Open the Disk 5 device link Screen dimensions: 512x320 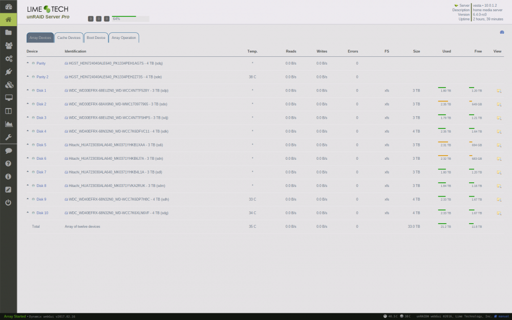[41, 145]
